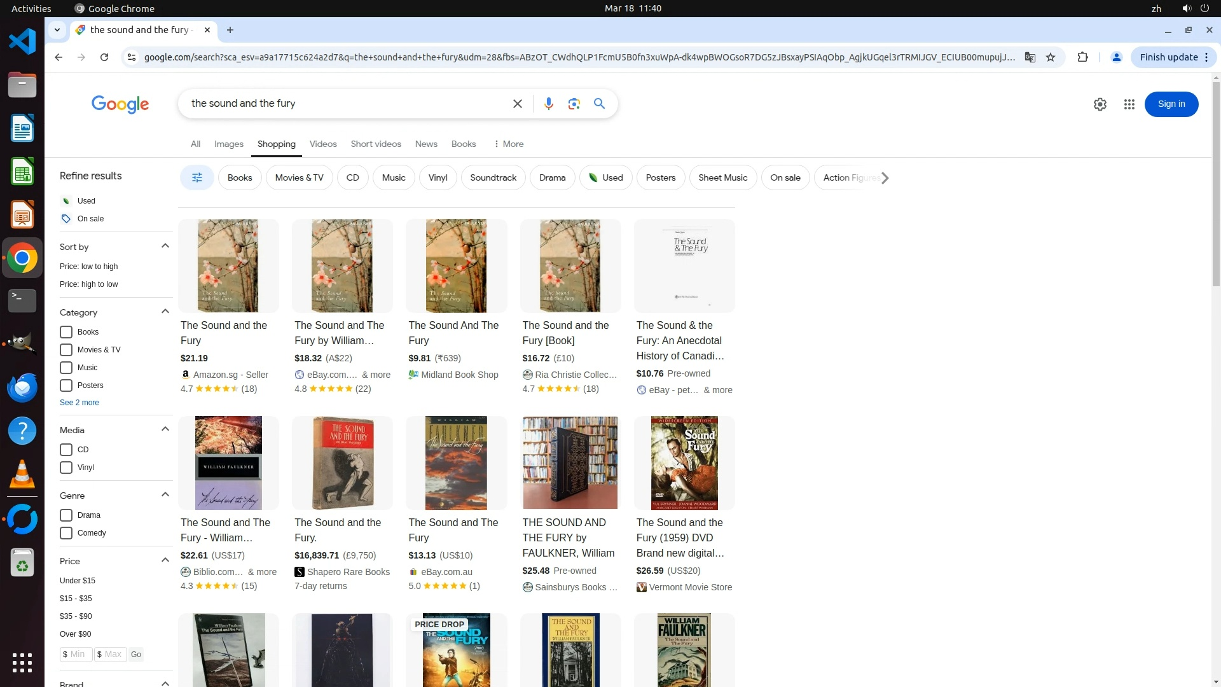Clear the search box text
1221x687 pixels.
tap(517, 104)
